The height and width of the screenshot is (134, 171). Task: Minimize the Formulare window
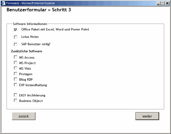pyautogui.click(x=158, y=3)
